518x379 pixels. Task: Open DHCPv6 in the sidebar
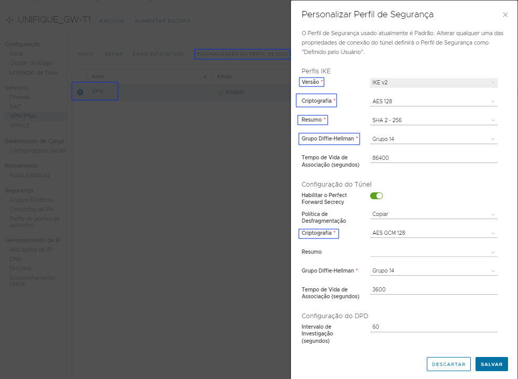[20, 268]
